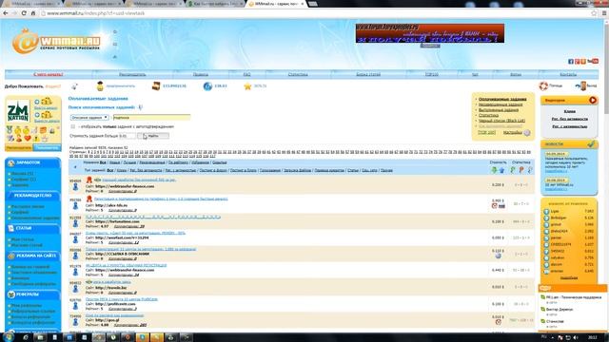Filter tasks by Новые in the name row
Viewport: 609px width, 342px height.
point(114,162)
